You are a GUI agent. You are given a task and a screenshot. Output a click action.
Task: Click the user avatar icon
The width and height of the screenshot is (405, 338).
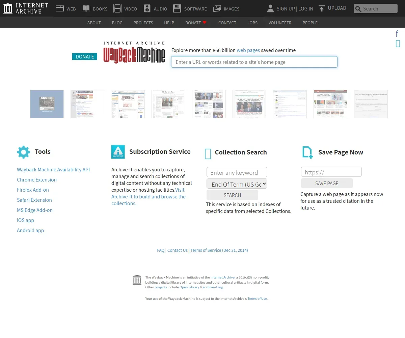tap(270, 8)
